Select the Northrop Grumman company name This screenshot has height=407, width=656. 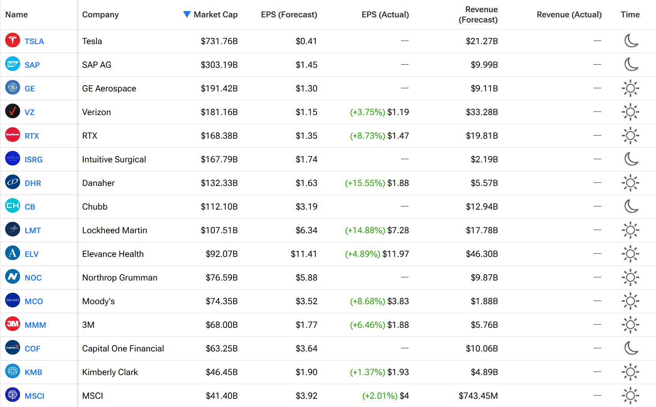pos(120,277)
